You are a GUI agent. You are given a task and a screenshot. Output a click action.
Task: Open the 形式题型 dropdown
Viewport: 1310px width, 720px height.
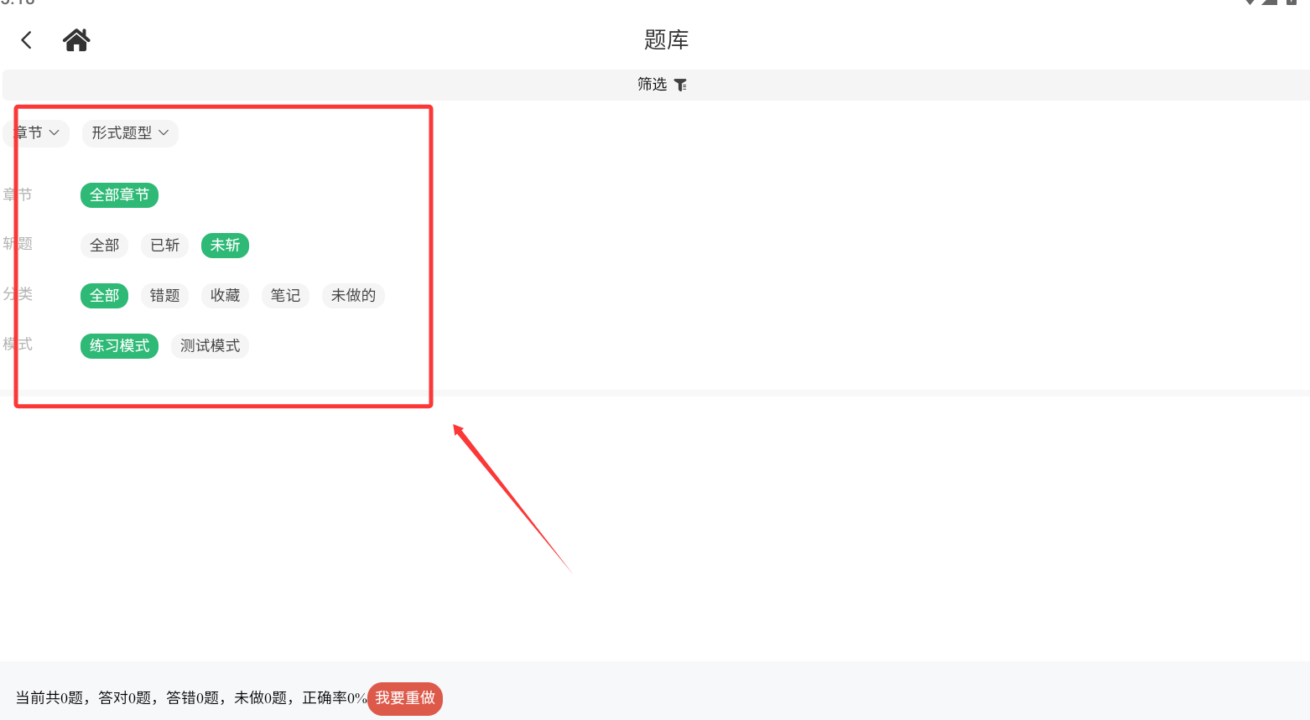click(130, 133)
